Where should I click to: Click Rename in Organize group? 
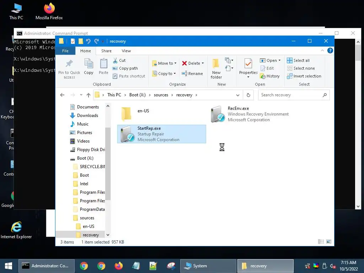pyautogui.click(x=192, y=74)
